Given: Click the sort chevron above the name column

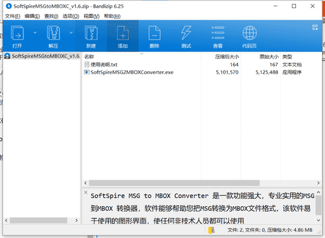Looking at the screenshot, I should 142,54.
